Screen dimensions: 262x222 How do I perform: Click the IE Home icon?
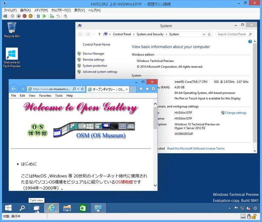[x=141, y=89]
